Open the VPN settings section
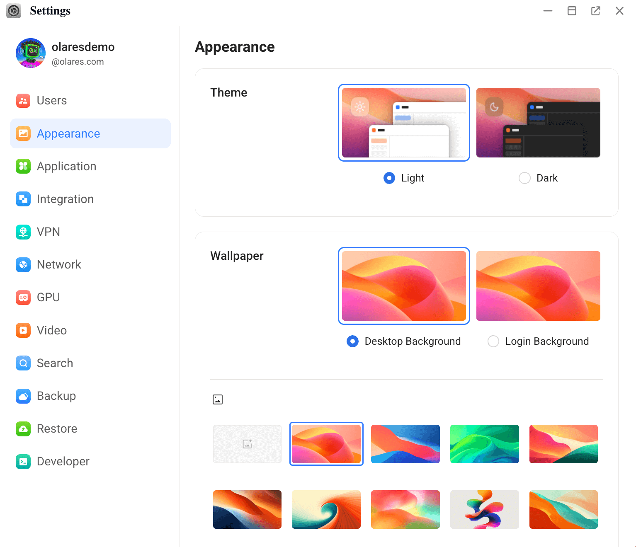This screenshot has height=547, width=636. pos(23,232)
